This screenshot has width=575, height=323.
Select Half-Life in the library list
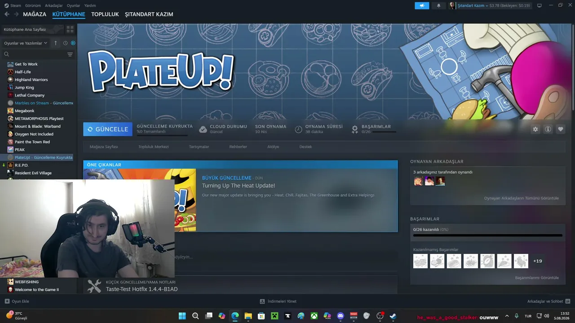pyautogui.click(x=22, y=72)
